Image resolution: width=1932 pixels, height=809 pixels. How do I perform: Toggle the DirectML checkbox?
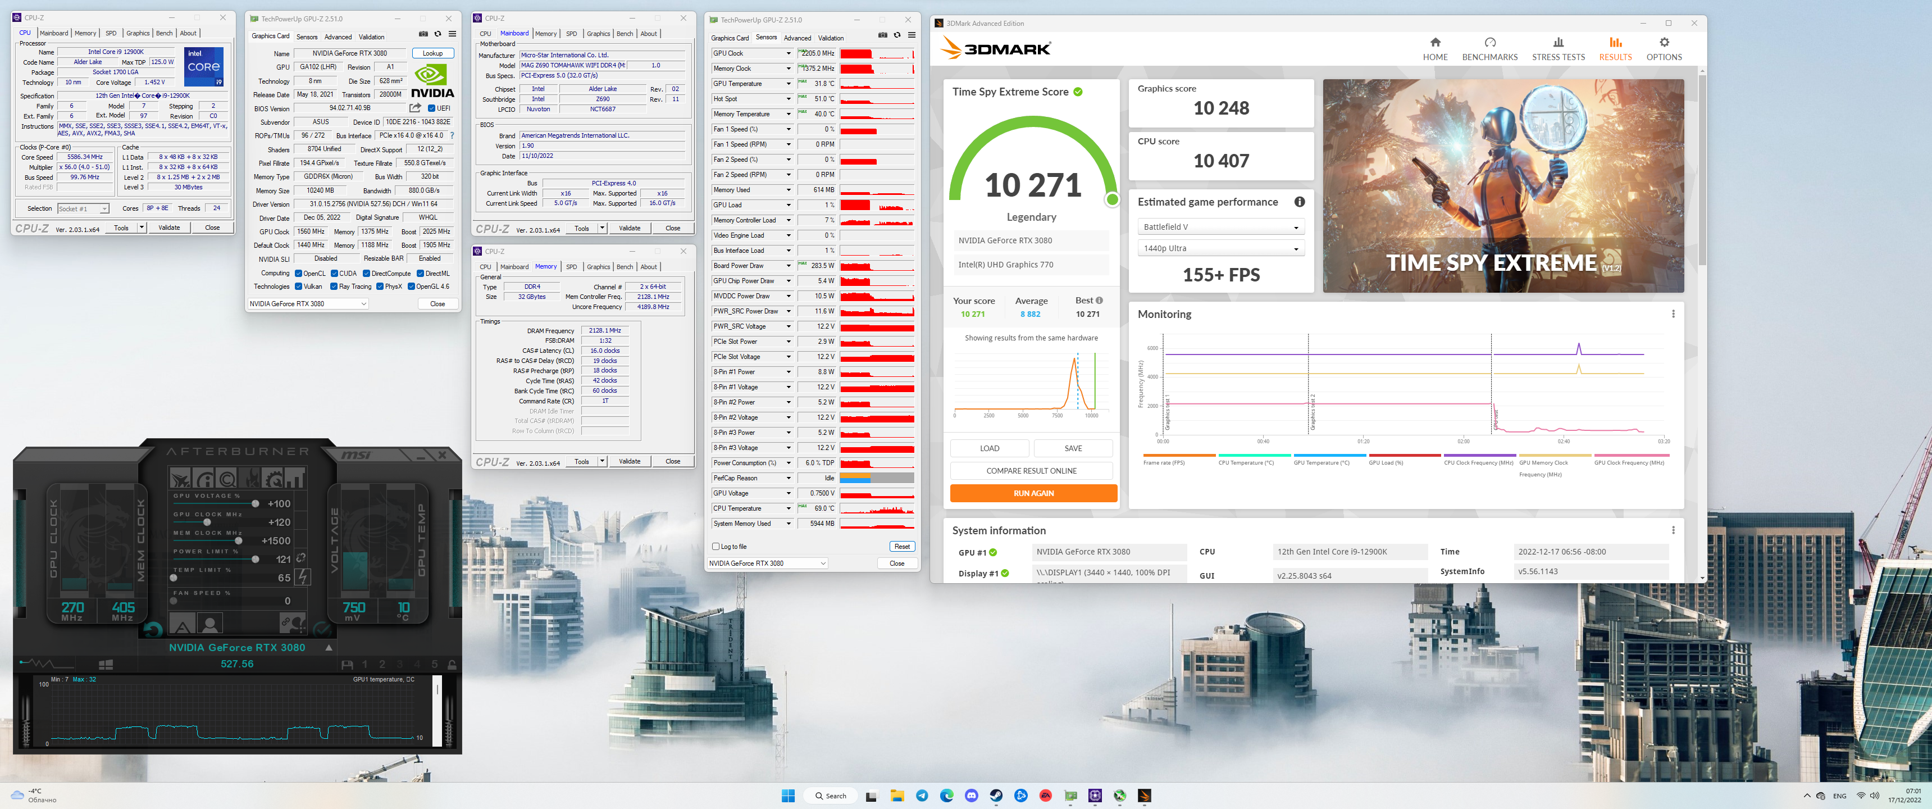(420, 273)
